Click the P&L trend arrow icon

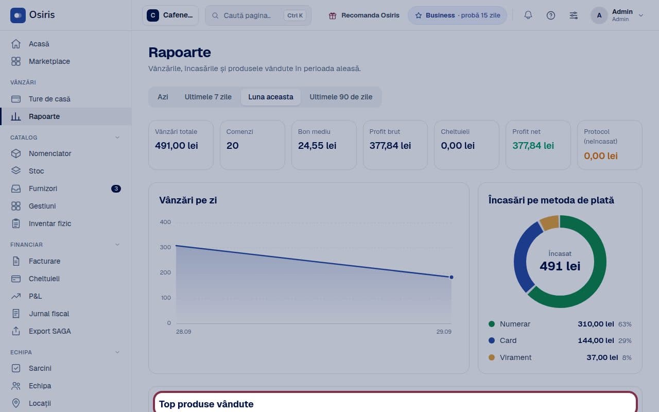(16, 296)
